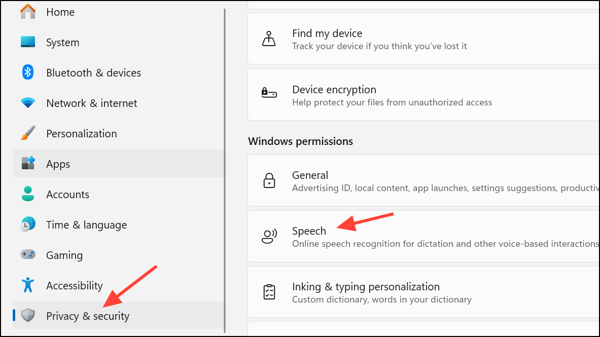Select the System monitor icon
Image resolution: width=600 pixels, height=337 pixels.
[27, 42]
